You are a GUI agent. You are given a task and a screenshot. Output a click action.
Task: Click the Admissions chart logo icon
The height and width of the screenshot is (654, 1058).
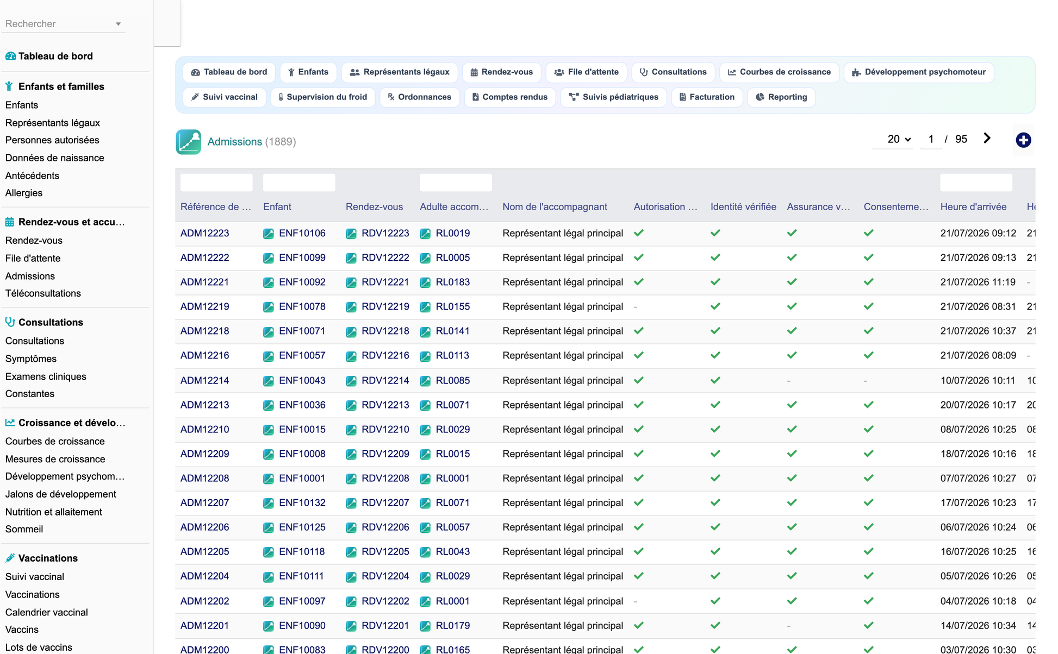(188, 142)
